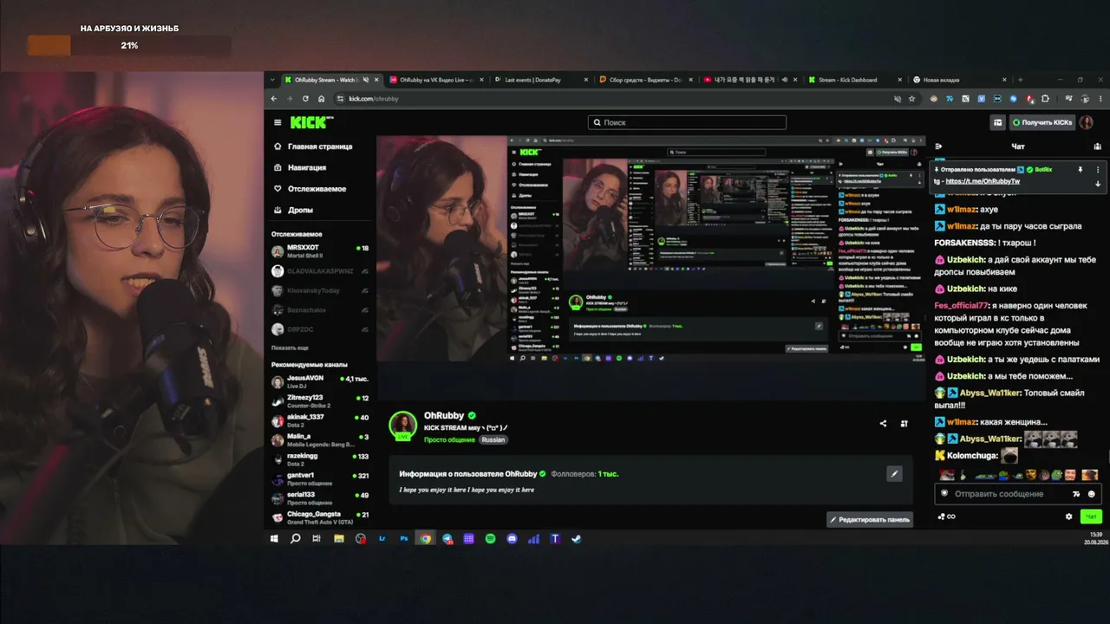Open the Windows Start menu
Viewport: 1110px width, 624px height.
(x=274, y=539)
